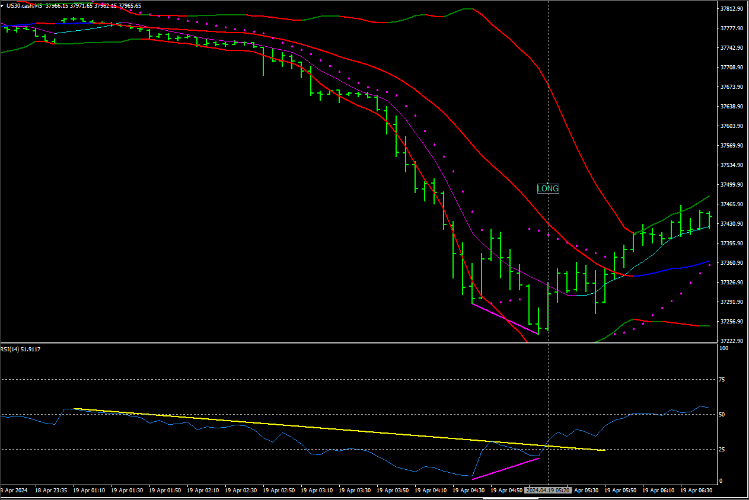749x500 pixels.
Task: Click the 19 Apr 02:30 time label
Action: [x=241, y=491]
